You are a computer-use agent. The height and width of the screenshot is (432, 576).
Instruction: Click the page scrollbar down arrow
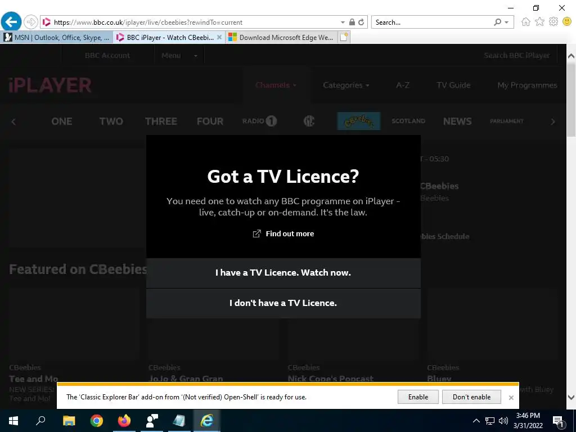tap(571, 397)
